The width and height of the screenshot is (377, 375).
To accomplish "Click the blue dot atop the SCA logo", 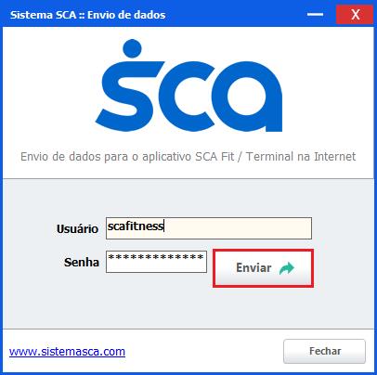I will point(132,48).
